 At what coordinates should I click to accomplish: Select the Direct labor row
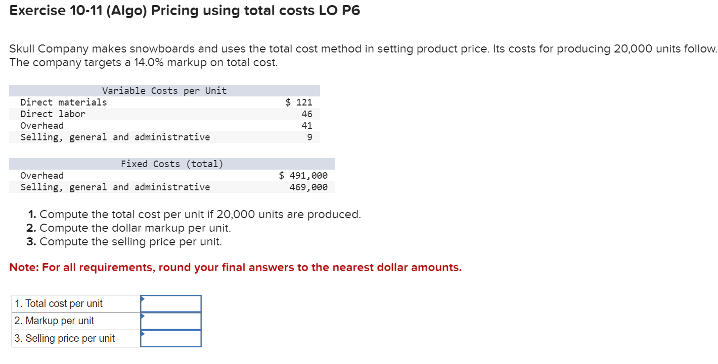pos(53,114)
